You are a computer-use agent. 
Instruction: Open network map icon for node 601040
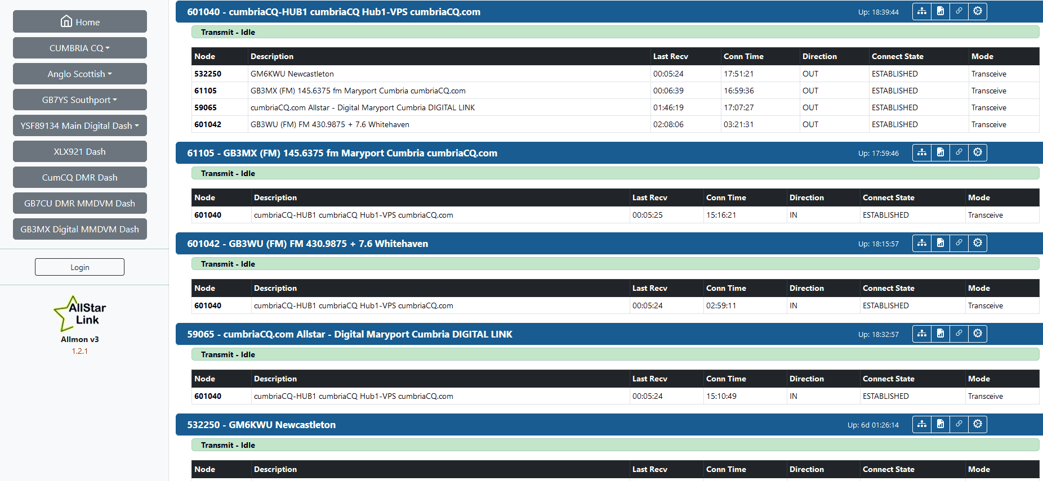pos(922,12)
